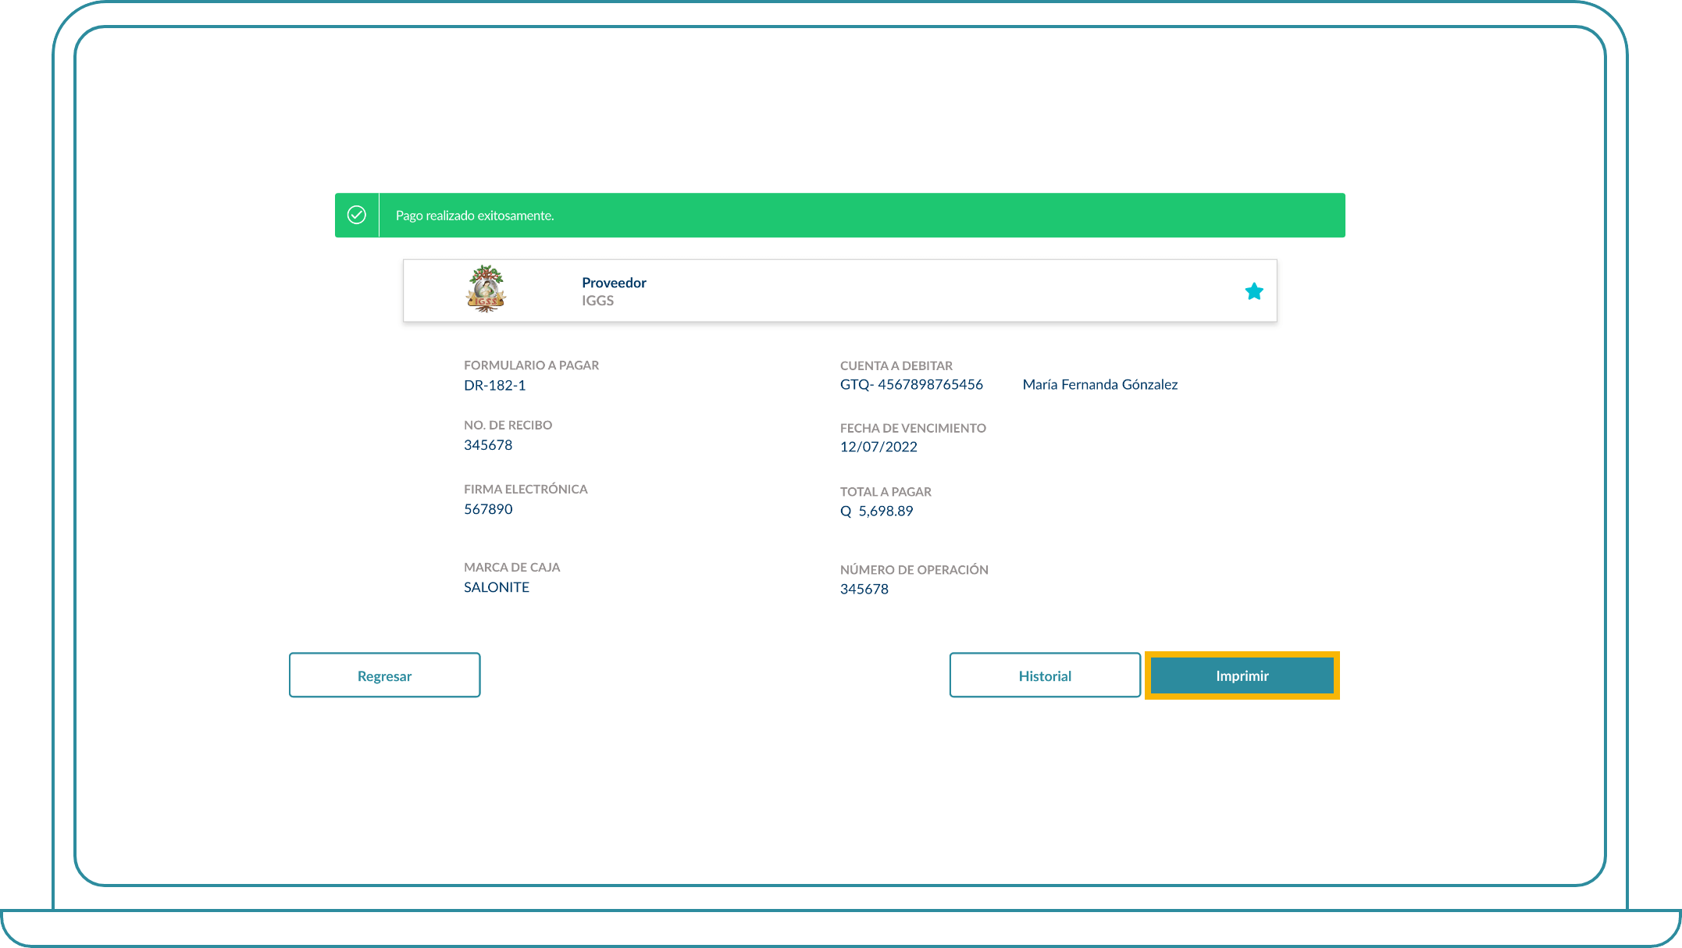The width and height of the screenshot is (1682, 948).
Task: Click the total amount Q 5,698.89
Action: (876, 511)
